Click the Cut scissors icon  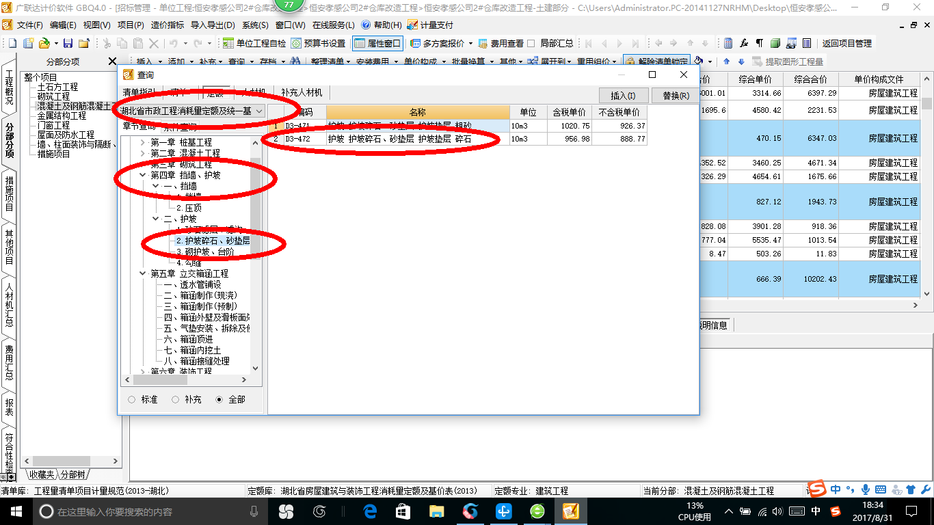coord(106,43)
